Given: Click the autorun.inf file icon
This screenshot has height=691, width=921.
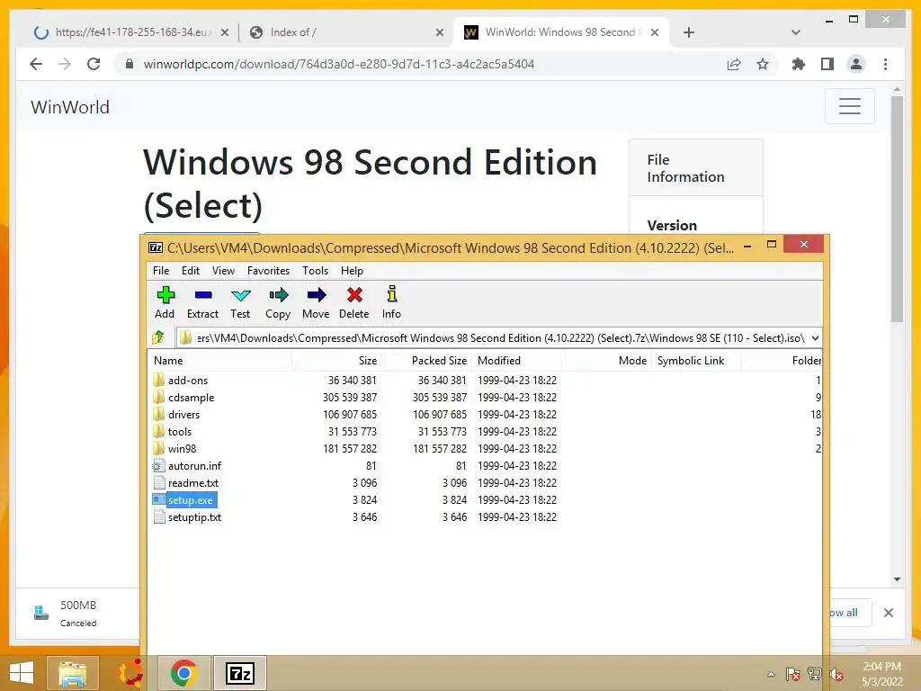Looking at the screenshot, I should pyautogui.click(x=158, y=465).
